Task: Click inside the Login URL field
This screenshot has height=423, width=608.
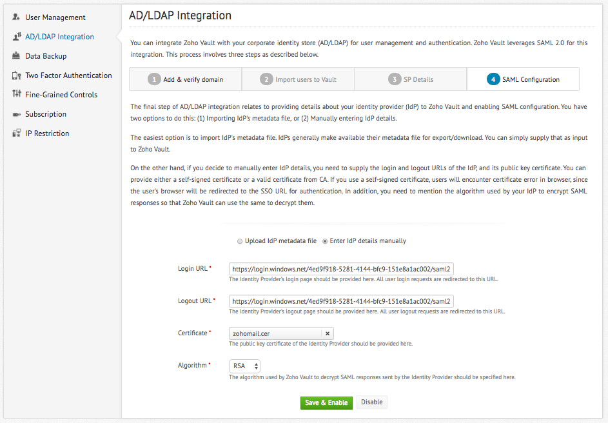Action: pos(340,269)
